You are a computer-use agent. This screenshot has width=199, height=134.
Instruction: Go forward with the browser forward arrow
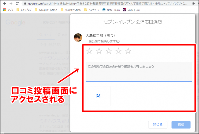pos(11,4)
